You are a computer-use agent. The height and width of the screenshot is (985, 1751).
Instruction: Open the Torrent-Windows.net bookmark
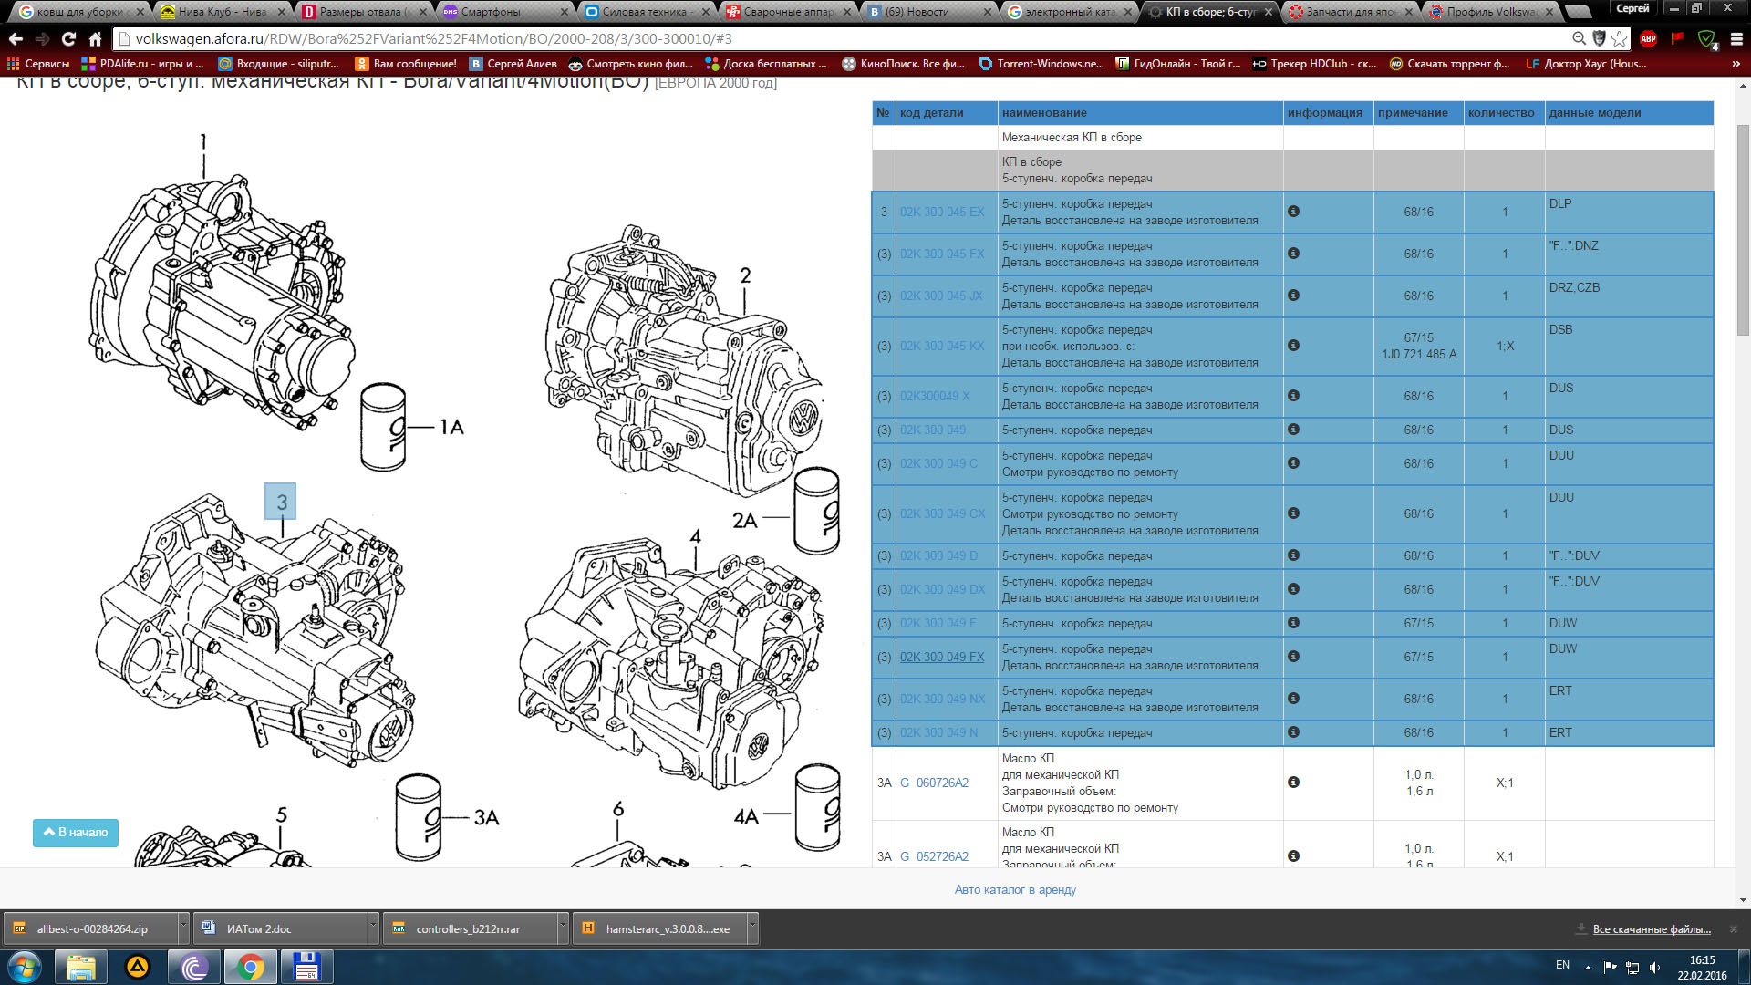point(1041,64)
